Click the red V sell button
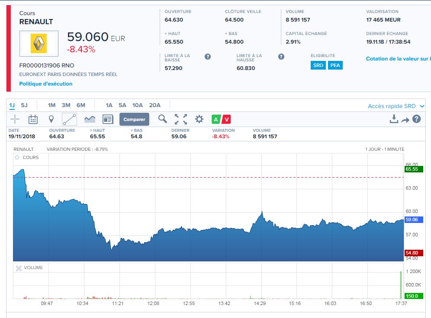 click(x=226, y=119)
